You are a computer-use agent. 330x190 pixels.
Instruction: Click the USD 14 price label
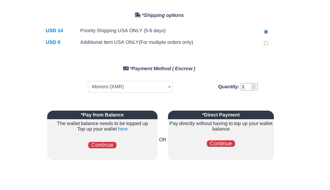[x=54, y=31]
